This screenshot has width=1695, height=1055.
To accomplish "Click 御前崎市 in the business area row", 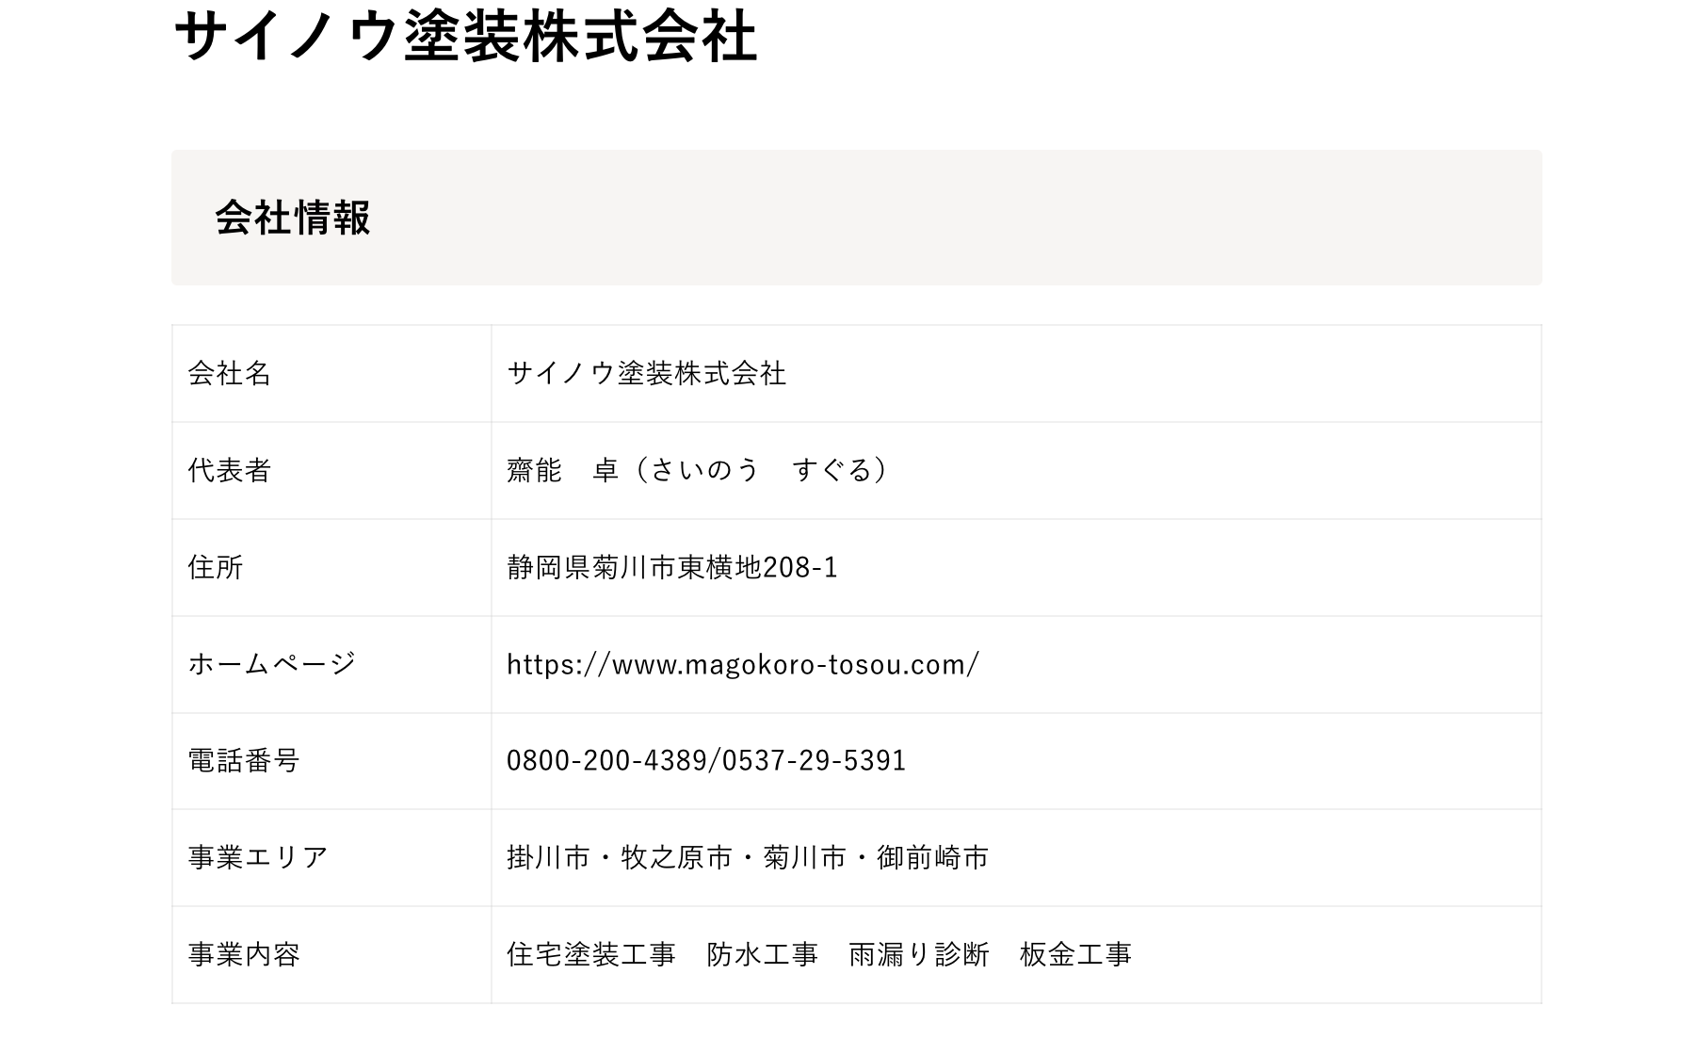I will click(932, 857).
